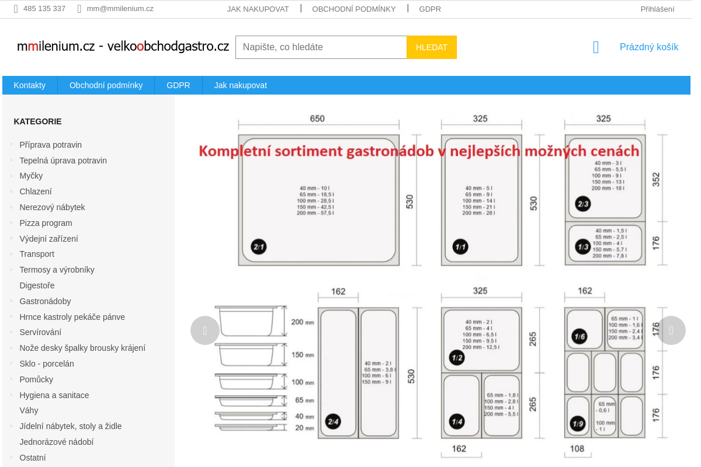Expand the Chlazení subcategory marker
This screenshot has width=701, height=467.
tap(12, 191)
